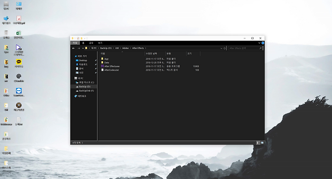Image resolution: width=332 pixels, height=179 pixels.
Task: Switch to details view in status bar
Action: (x=258, y=143)
